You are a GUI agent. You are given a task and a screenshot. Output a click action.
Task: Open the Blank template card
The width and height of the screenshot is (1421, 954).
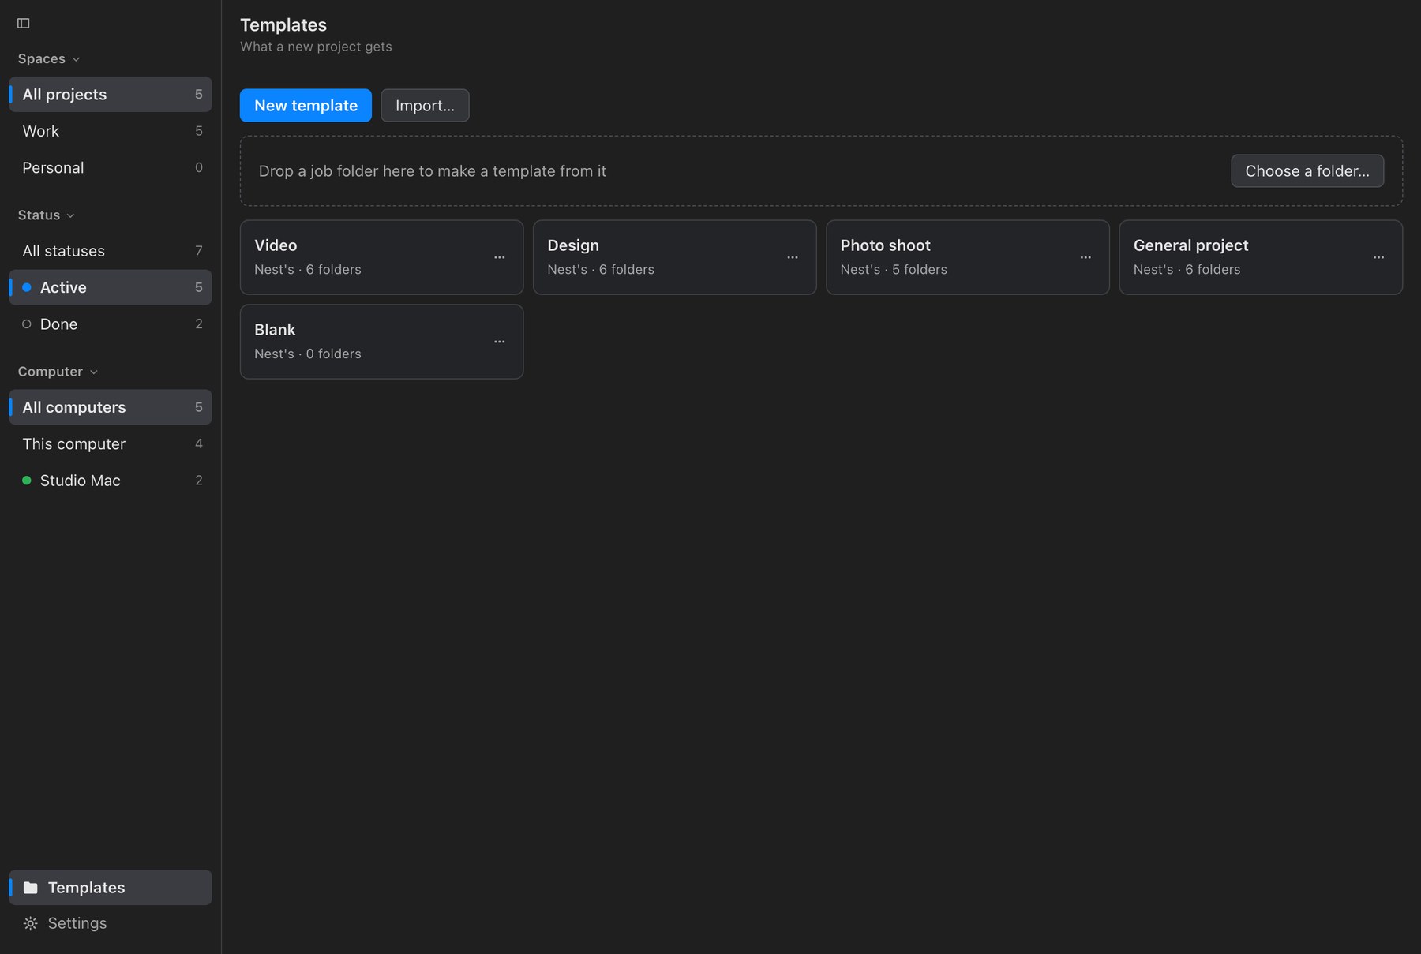click(381, 342)
